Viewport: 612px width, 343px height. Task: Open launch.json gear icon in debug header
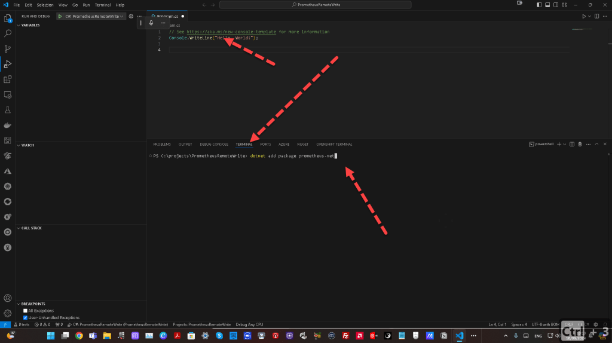pyautogui.click(x=131, y=16)
